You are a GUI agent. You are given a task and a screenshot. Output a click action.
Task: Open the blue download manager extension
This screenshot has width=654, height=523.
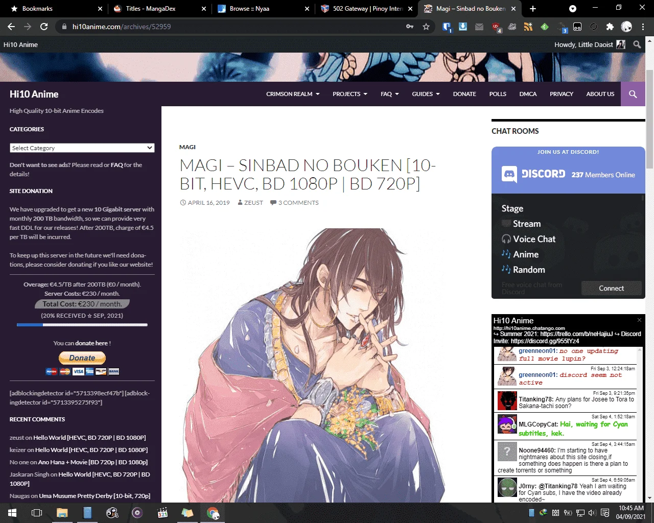pyautogui.click(x=463, y=27)
